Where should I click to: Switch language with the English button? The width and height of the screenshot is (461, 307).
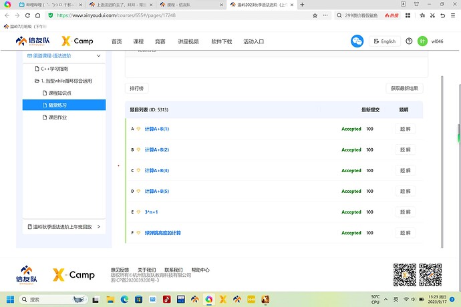[385, 41]
